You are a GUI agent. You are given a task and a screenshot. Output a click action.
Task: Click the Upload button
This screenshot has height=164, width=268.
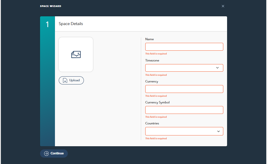(x=71, y=80)
